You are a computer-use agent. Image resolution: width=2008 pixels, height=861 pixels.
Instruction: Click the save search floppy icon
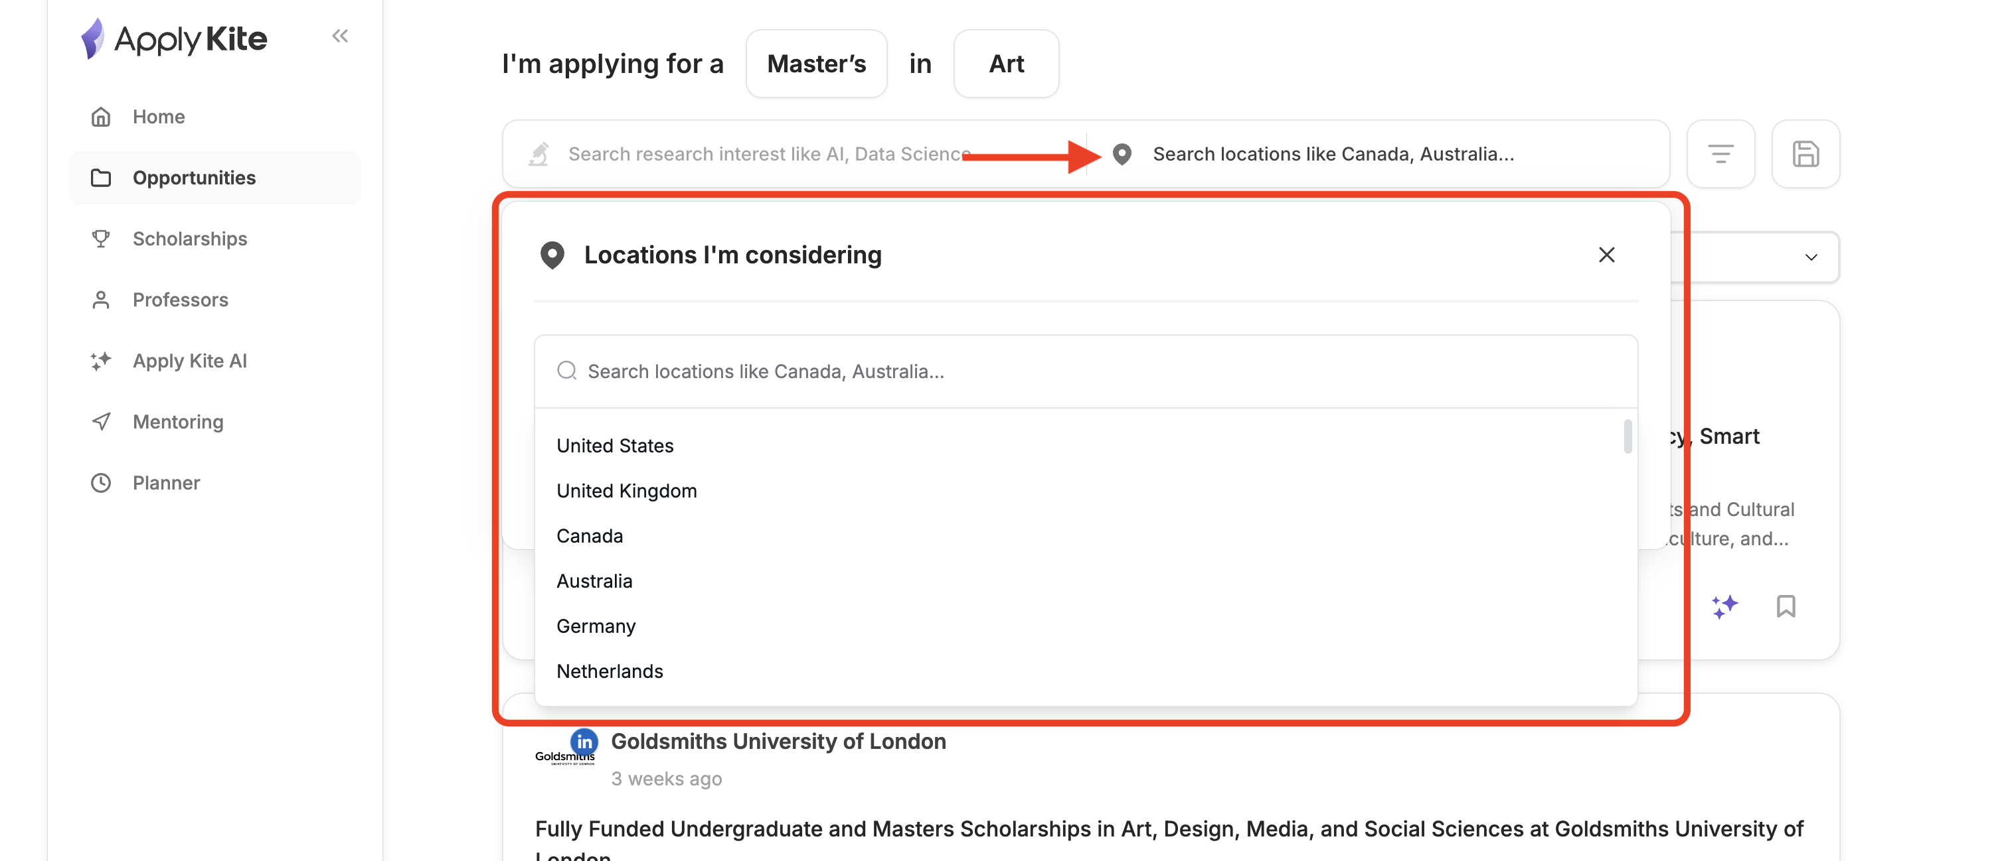1805,154
